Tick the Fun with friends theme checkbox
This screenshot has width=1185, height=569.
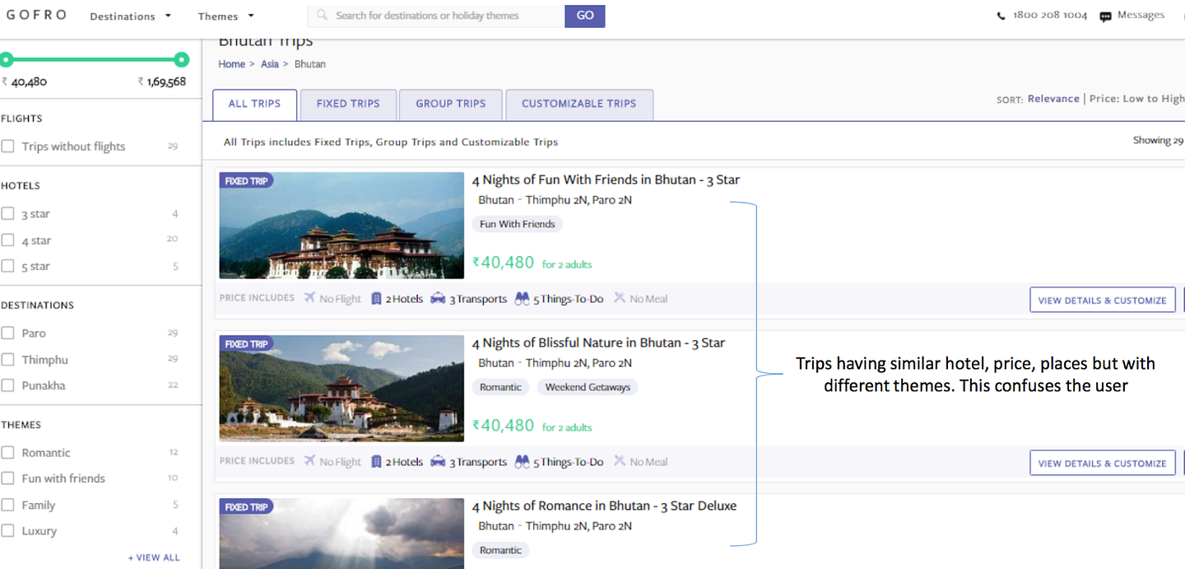(8, 478)
